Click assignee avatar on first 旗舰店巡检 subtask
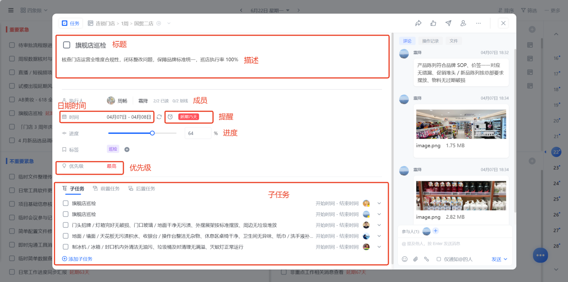 pyautogui.click(x=366, y=203)
